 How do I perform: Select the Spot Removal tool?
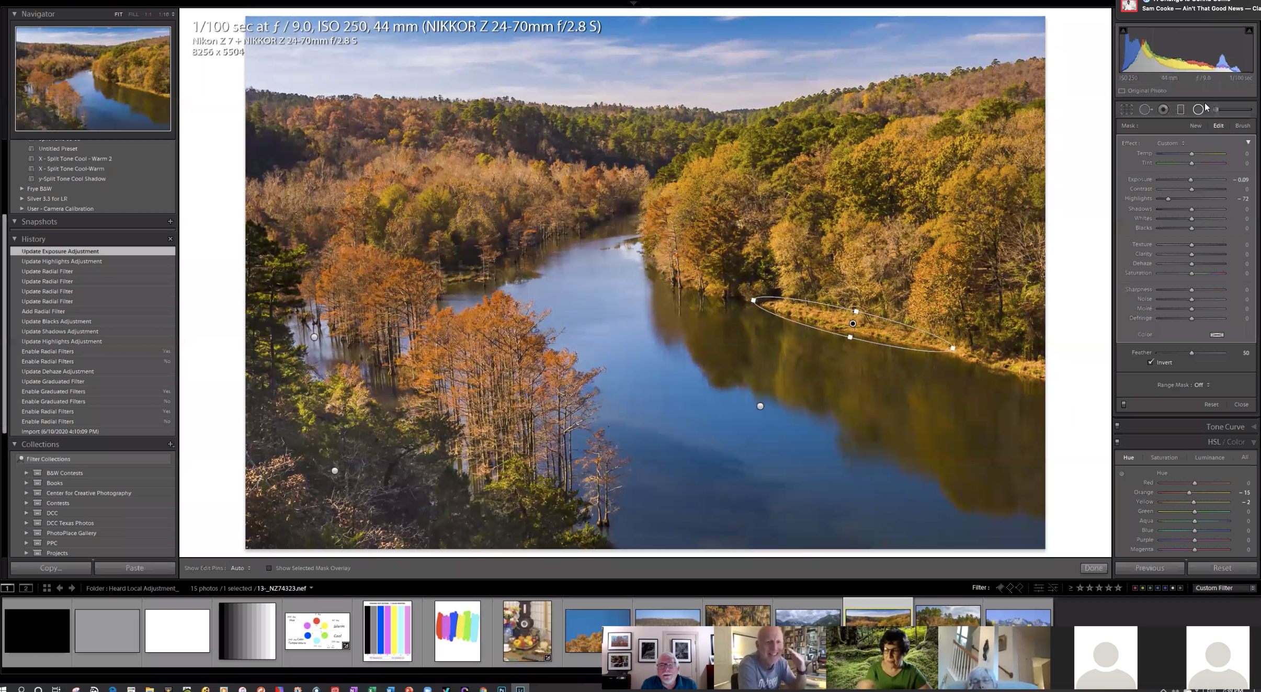coord(1145,109)
